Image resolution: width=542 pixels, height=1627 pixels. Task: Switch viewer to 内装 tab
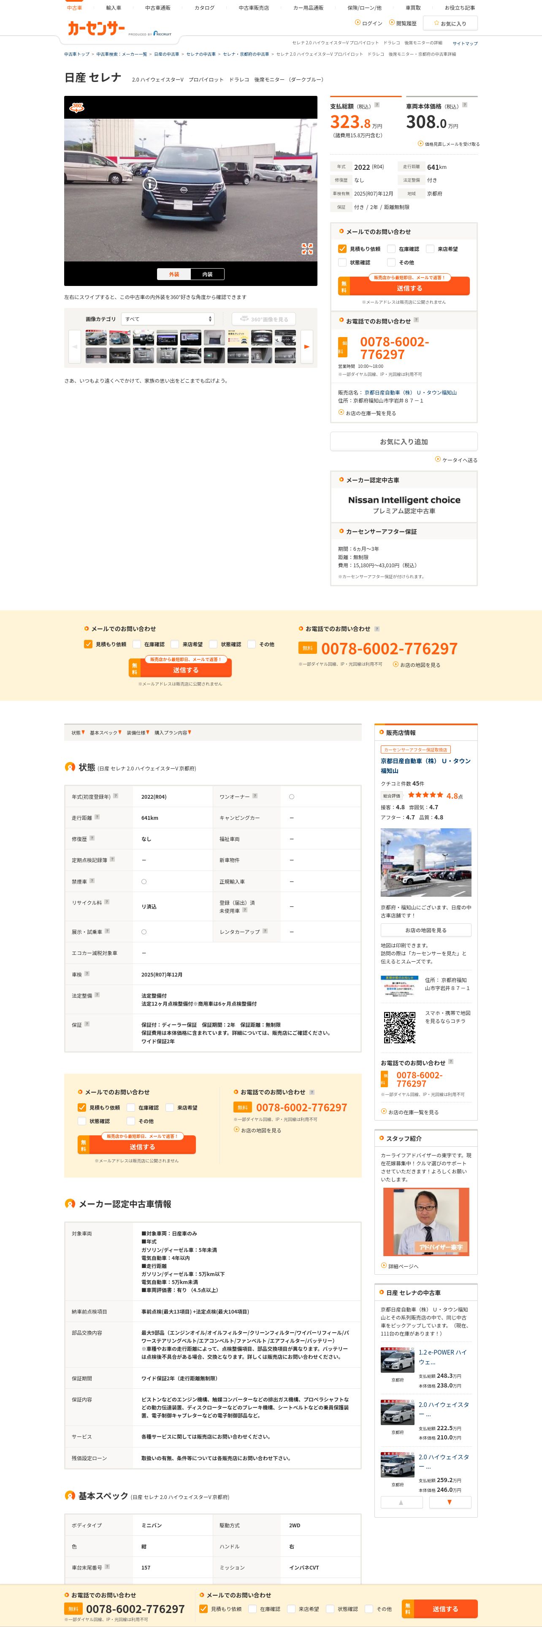pyautogui.click(x=208, y=274)
